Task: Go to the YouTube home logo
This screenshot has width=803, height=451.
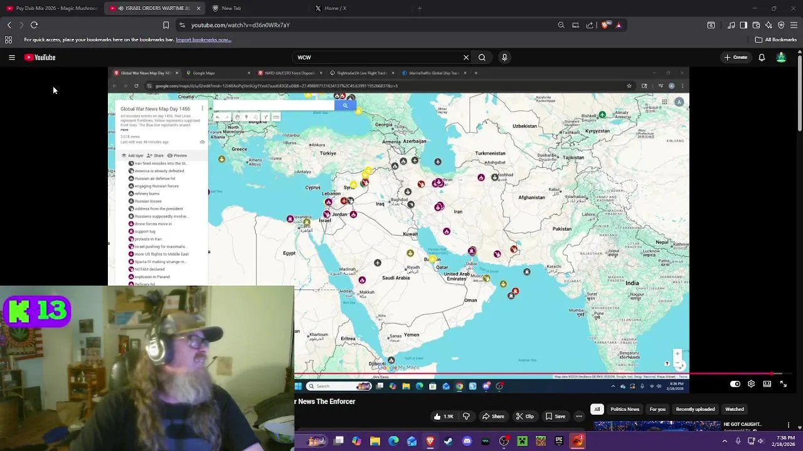Action: tap(40, 57)
